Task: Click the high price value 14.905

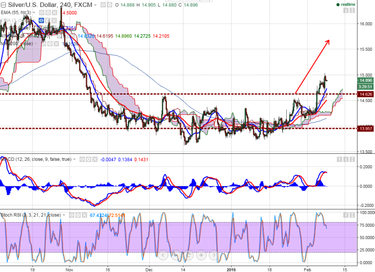Action: 149,5
